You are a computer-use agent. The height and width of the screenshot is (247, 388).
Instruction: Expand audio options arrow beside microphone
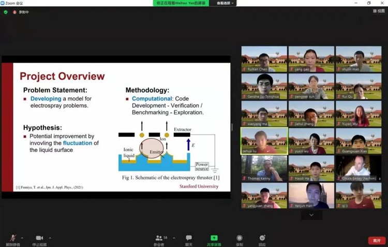22,238
